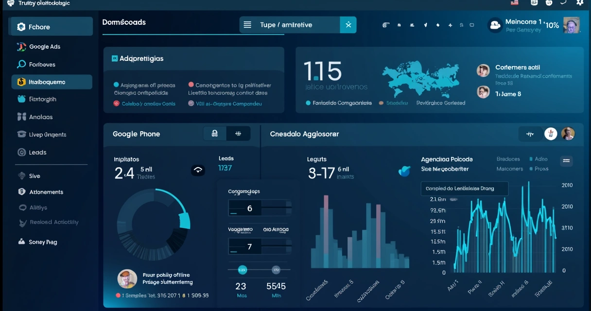Open the Fchore menu item

pos(51,27)
